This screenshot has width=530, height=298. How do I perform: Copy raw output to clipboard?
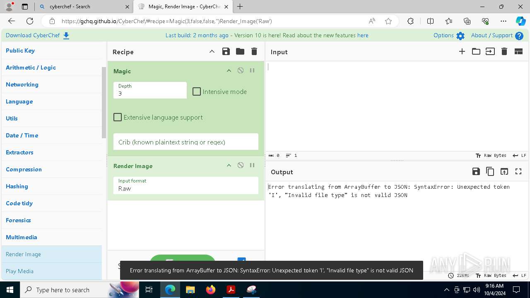click(x=490, y=171)
